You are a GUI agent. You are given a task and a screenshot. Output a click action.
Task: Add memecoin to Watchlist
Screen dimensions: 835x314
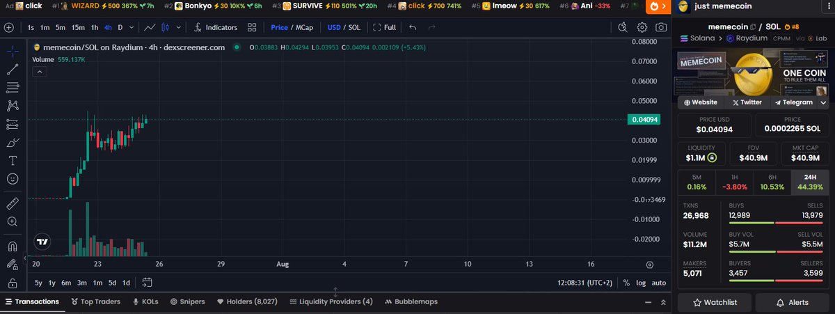(x=715, y=302)
